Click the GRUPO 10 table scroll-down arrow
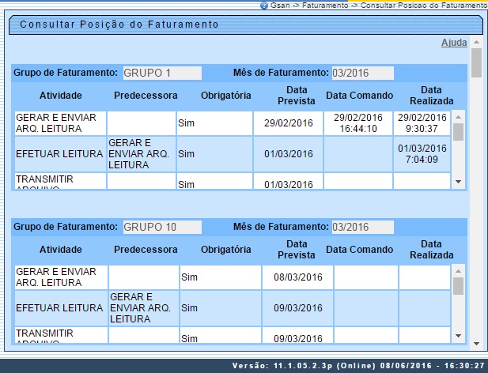This screenshot has height=373, width=488. (x=458, y=336)
